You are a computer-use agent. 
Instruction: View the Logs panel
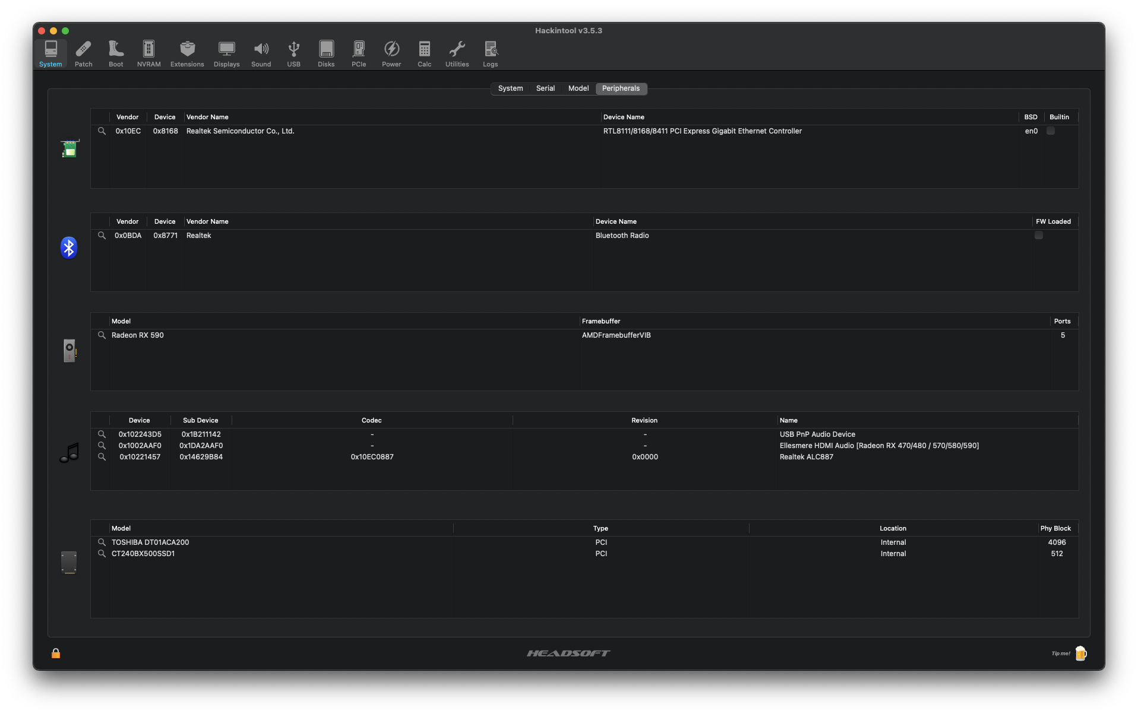point(491,53)
